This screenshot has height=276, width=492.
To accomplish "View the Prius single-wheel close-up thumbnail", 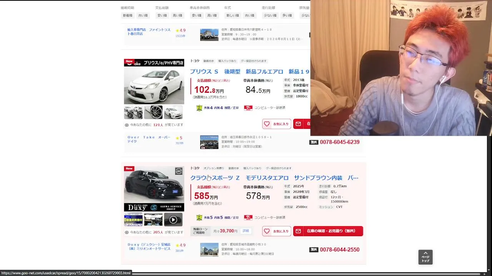I will pyautogui.click(x=153, y=112).
